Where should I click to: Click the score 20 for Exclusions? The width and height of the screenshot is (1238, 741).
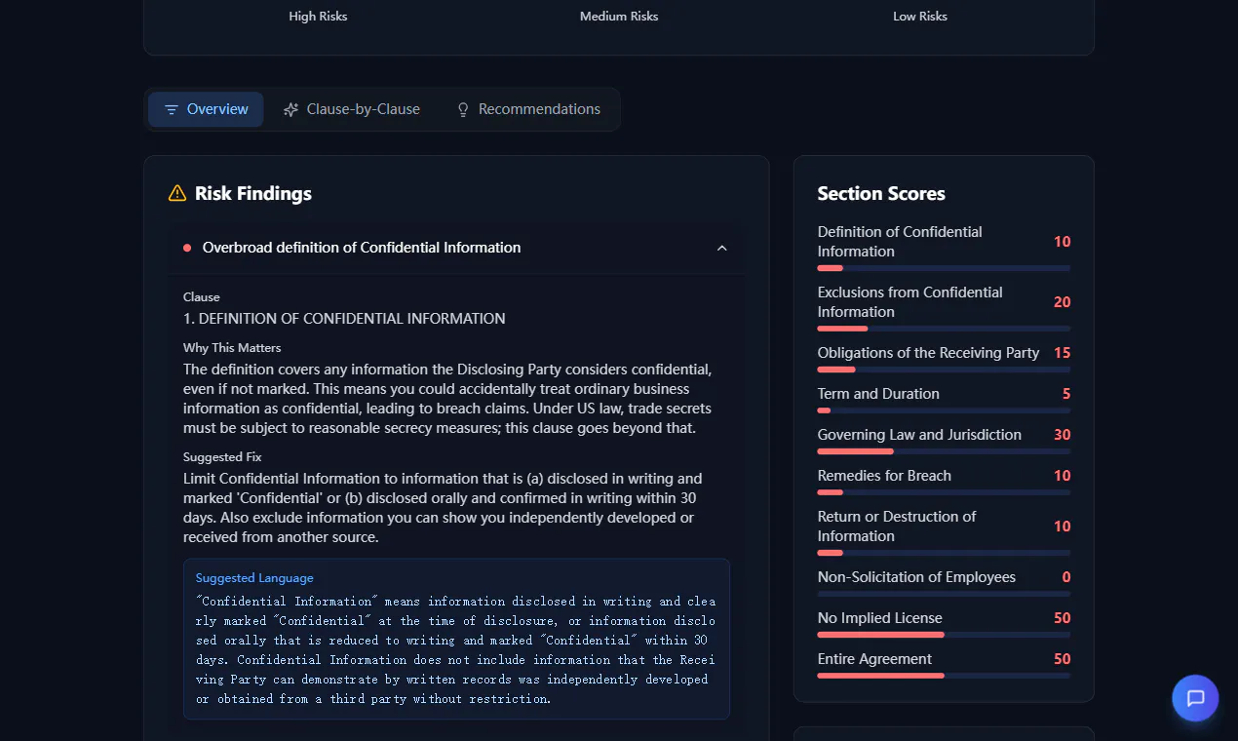click(x=1062, y=302)
